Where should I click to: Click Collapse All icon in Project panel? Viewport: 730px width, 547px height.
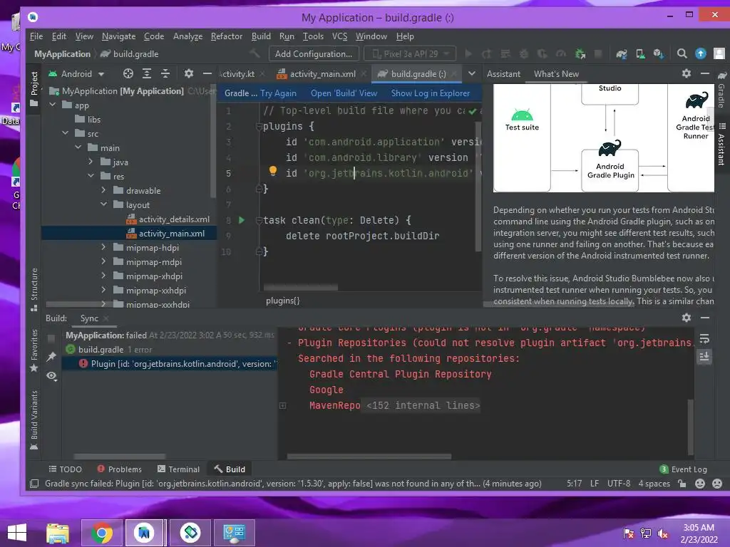tap(165, 73)
